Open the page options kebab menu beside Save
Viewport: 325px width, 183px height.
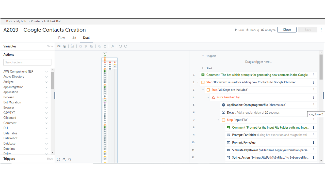pyautogui.click(x=321, y=30)
